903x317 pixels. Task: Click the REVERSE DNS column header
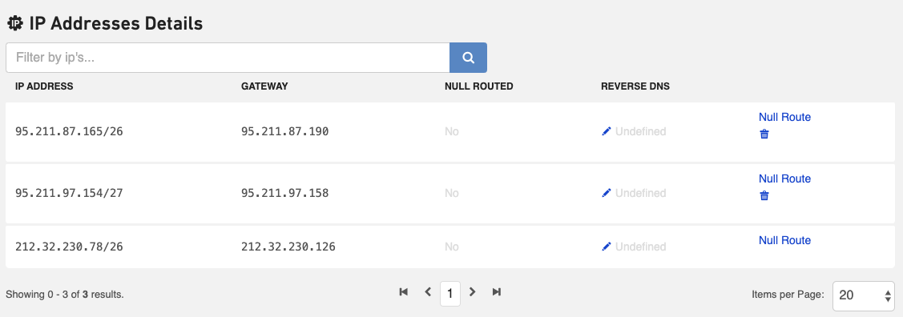[x=635, y=86]
